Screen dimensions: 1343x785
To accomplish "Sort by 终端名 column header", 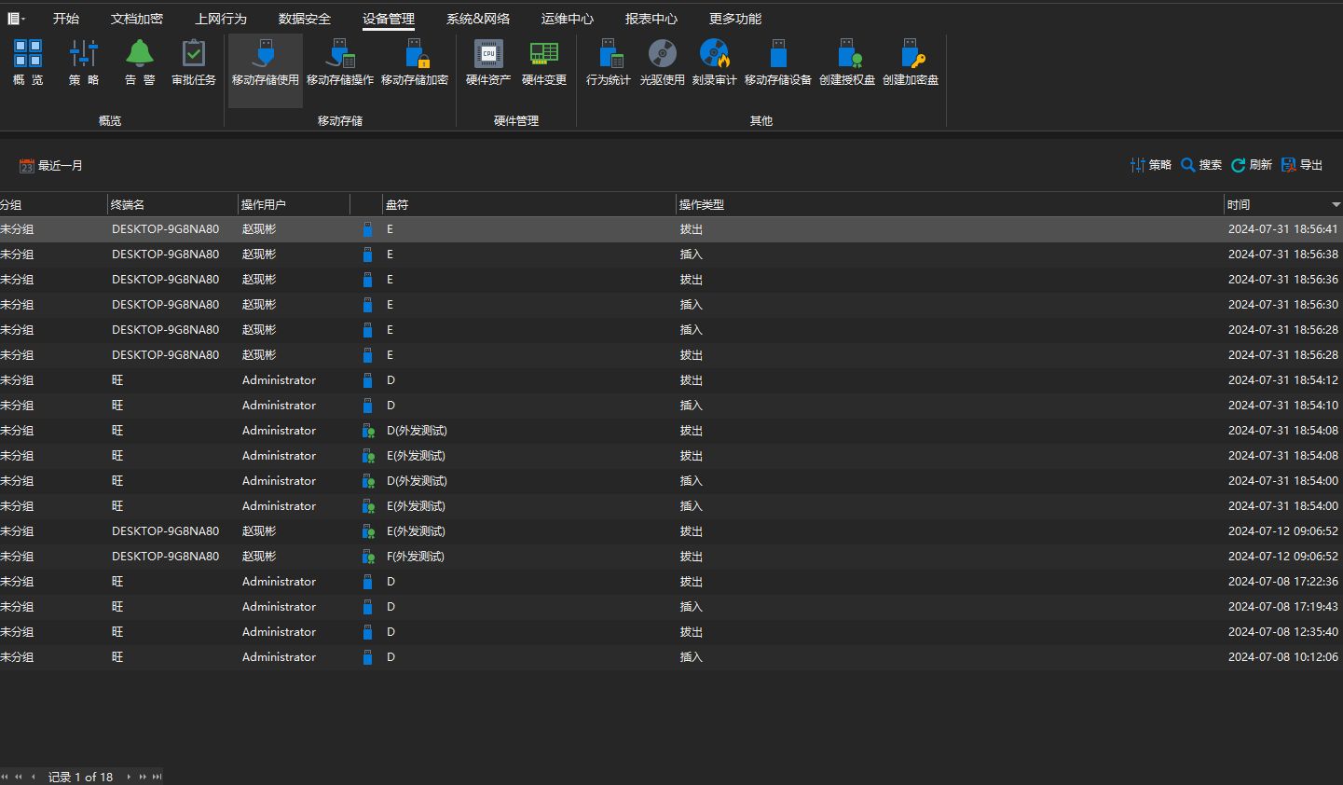I will [172, 204].
